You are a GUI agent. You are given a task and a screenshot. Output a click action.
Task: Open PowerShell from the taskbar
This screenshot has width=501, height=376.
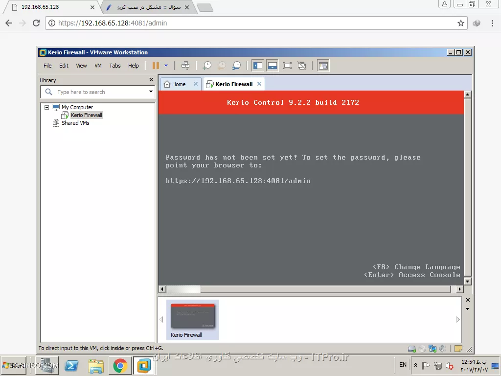[71, 366]
